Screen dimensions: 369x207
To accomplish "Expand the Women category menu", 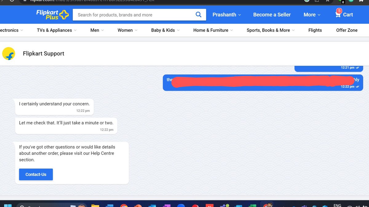I will coord(128,30).
